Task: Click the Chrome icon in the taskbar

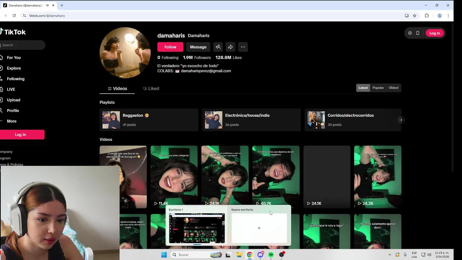Action: pos(249,255)
